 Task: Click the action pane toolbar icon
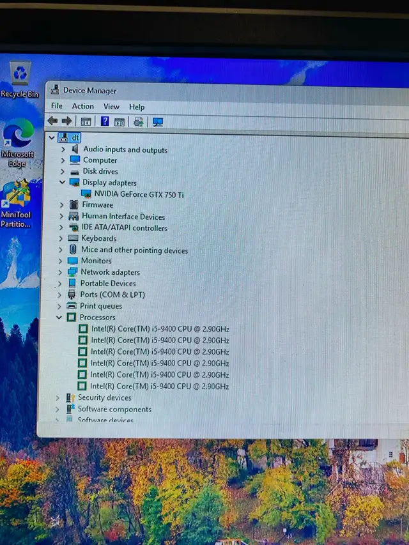pos(120,122)
